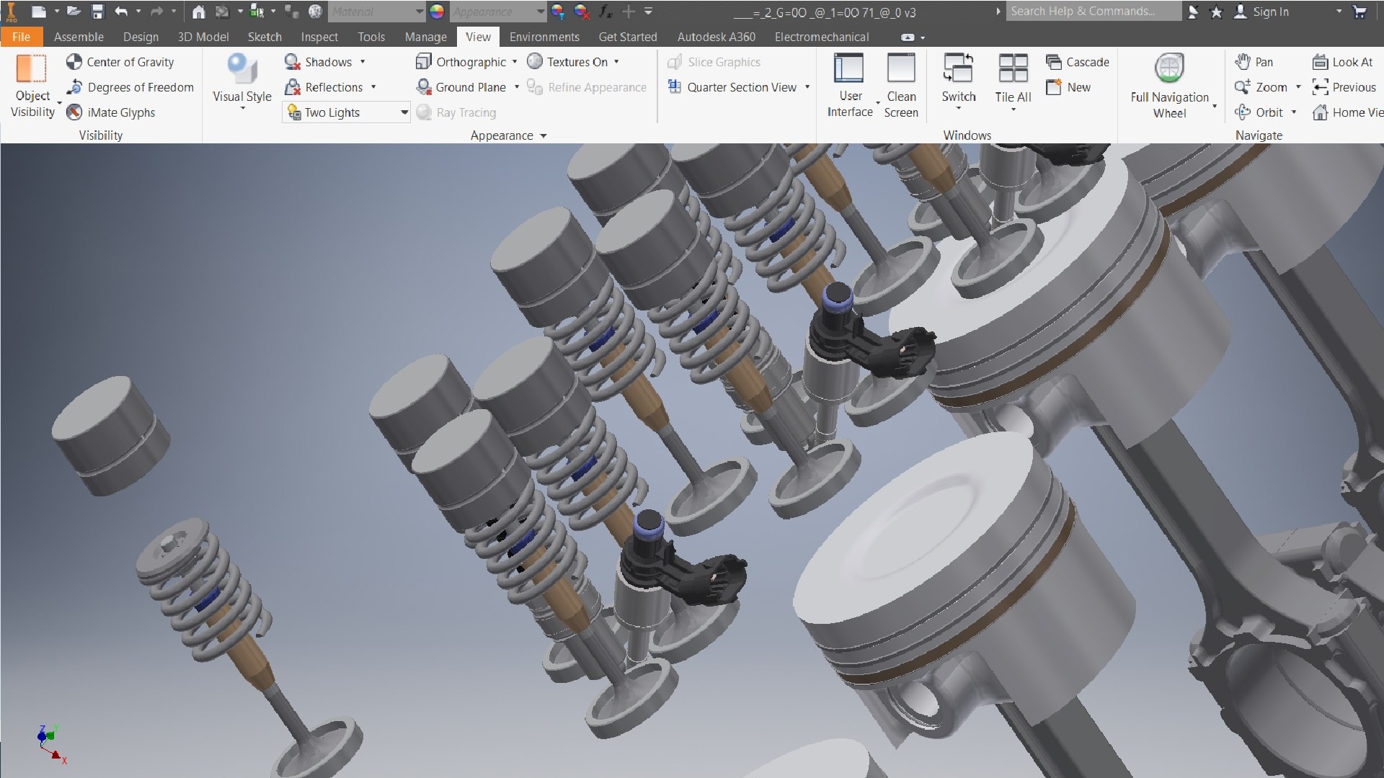
Task: Toggle Reflections on the model
Action: (x=324, y=87)
